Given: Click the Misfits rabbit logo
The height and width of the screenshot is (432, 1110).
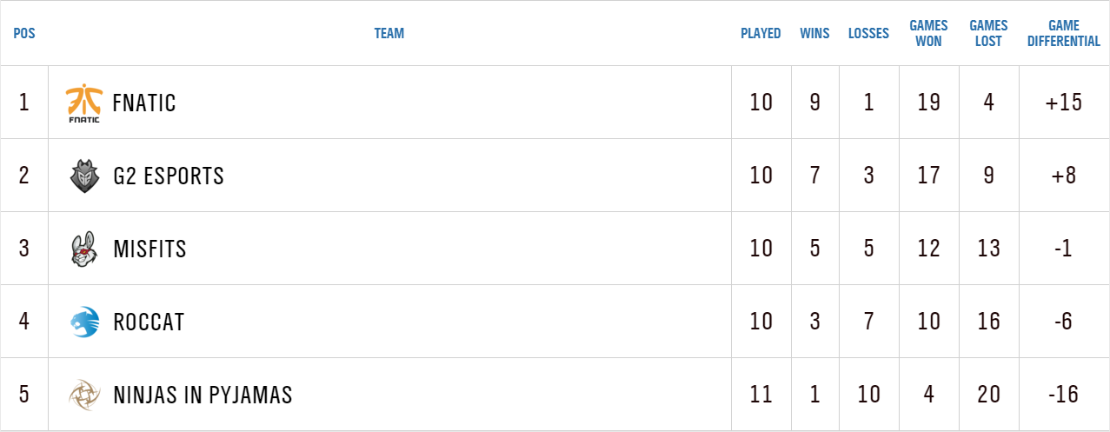Looking at the screenshot, I should [84, 249].
